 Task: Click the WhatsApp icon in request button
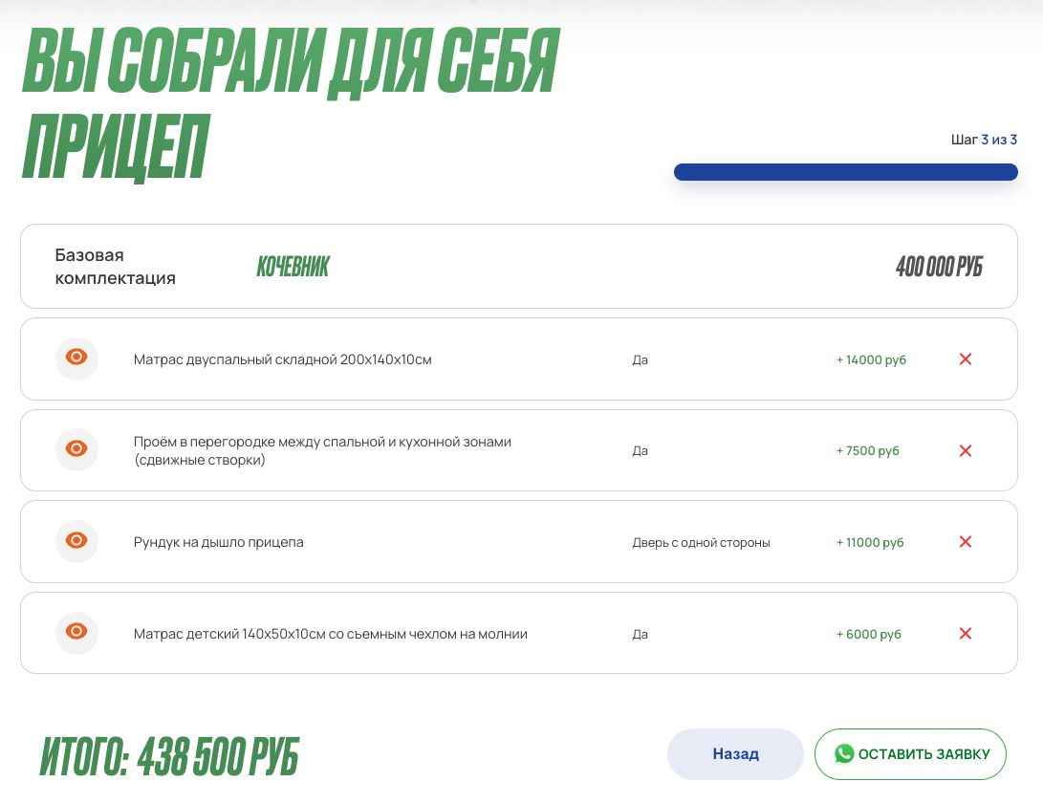tap(844, 754)
